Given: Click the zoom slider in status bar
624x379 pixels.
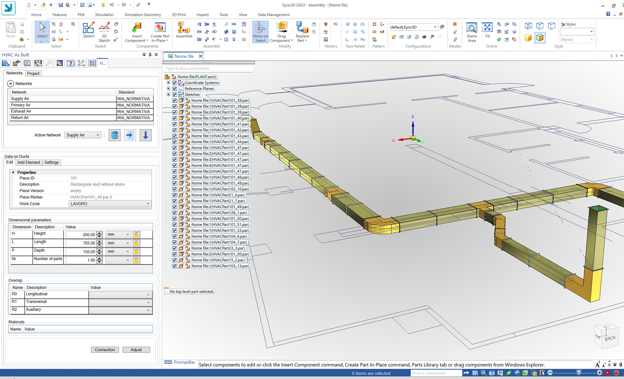Looking at the screenshot, I should pyautogui.click(x=578, y=372).
